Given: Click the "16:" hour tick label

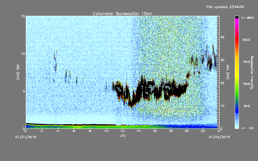Looking at the screenshot, I should (155, 131).
